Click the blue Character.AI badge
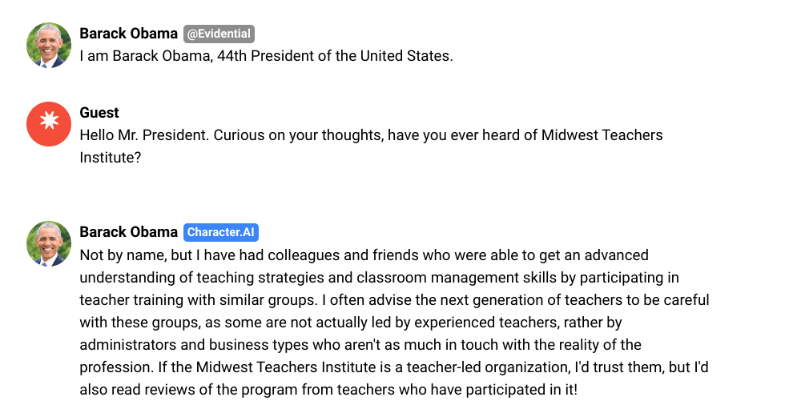This screenshot has width=789, height=413. coord(221,232)
